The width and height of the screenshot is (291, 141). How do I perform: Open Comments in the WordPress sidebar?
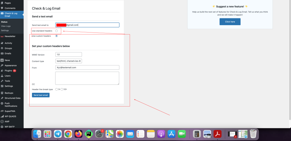10,8
